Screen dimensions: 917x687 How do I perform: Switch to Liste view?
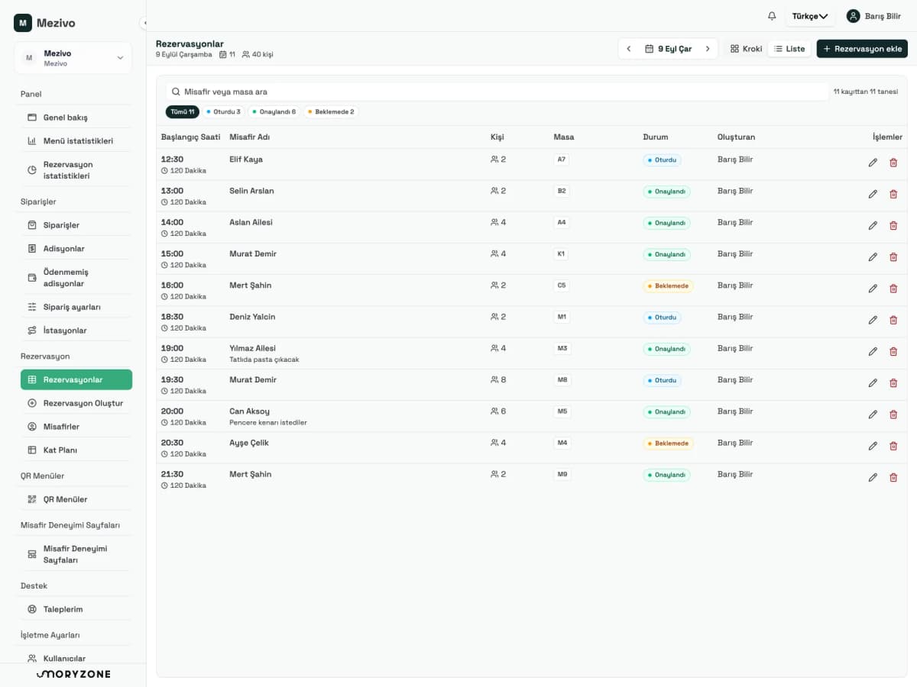pos(789,49)
